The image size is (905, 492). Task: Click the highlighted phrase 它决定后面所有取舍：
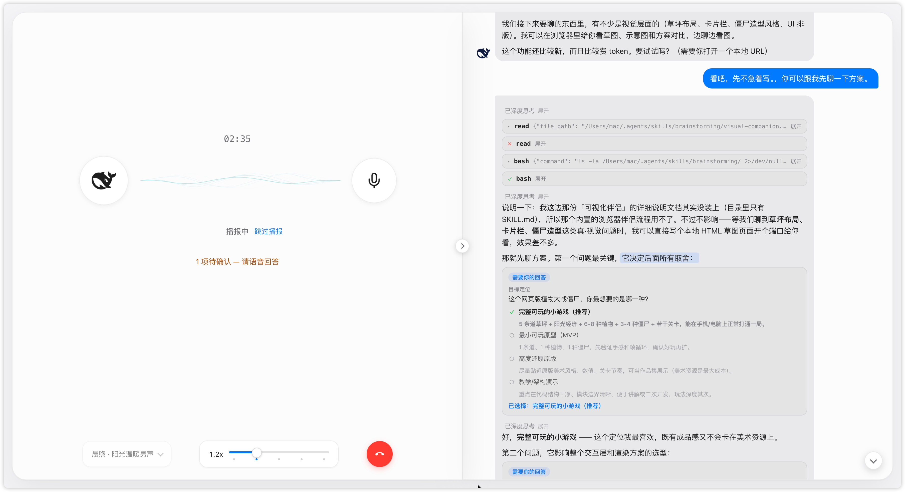pyautogui.click(x=659, y=258)
